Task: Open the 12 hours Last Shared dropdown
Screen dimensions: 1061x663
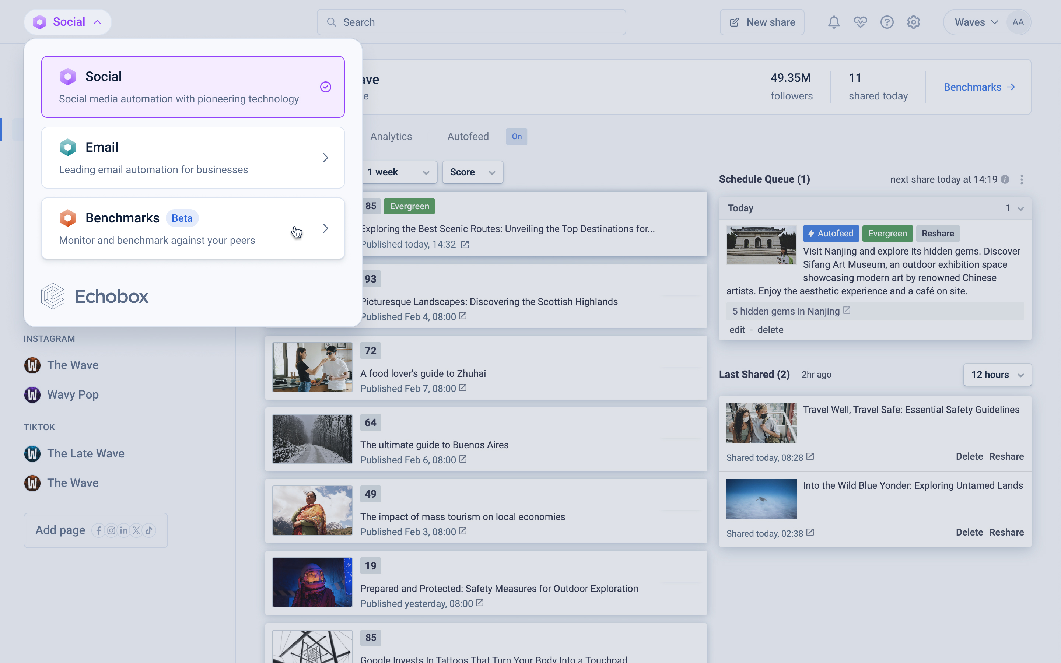Action: click(997, 375)
